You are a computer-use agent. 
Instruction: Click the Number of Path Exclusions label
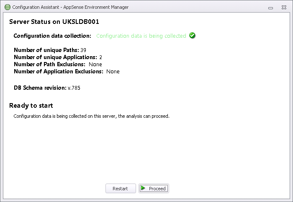point(49,64)
